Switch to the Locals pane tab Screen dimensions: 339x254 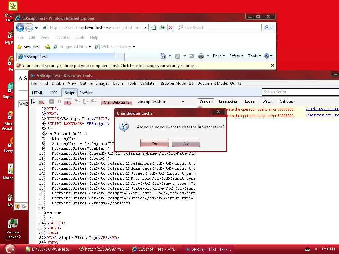click(x=250, y=101)
